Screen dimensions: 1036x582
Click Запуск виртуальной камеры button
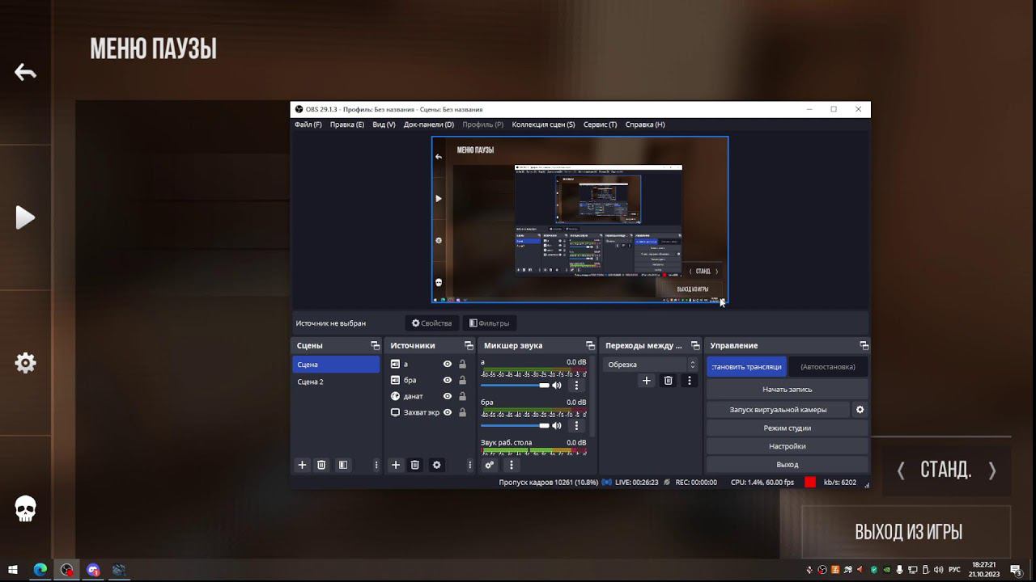[x=778, y=410]
